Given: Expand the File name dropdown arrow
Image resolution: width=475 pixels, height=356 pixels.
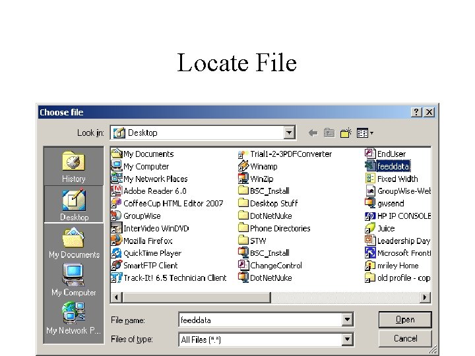Looking at the screenshot, I should (347, 319).
